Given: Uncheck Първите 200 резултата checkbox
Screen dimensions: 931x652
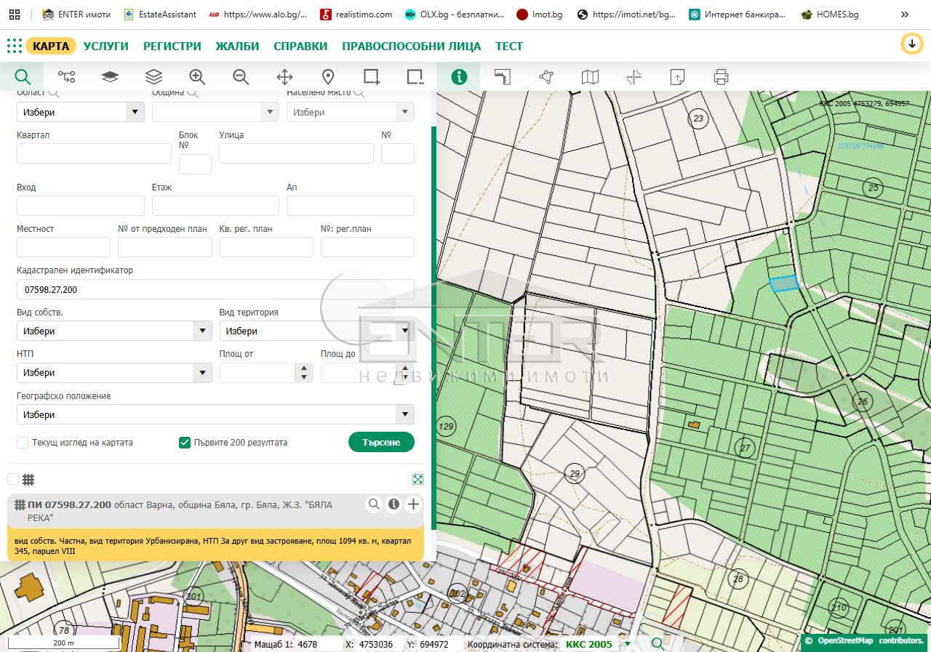Looking at the screenshot, I should pyautogui.click(x=185, y=443).
